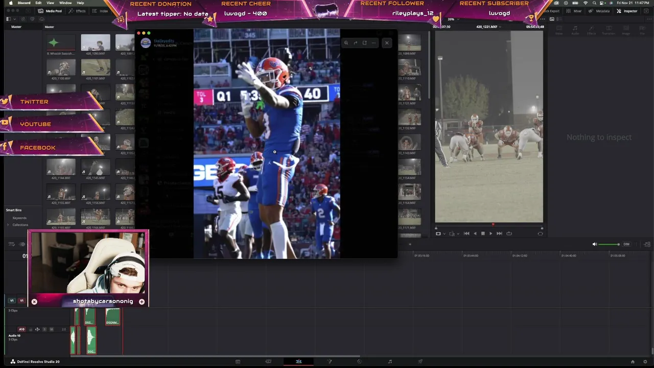
Task: Open the Help menu in menu bar
Action: (x=80, y=3)
